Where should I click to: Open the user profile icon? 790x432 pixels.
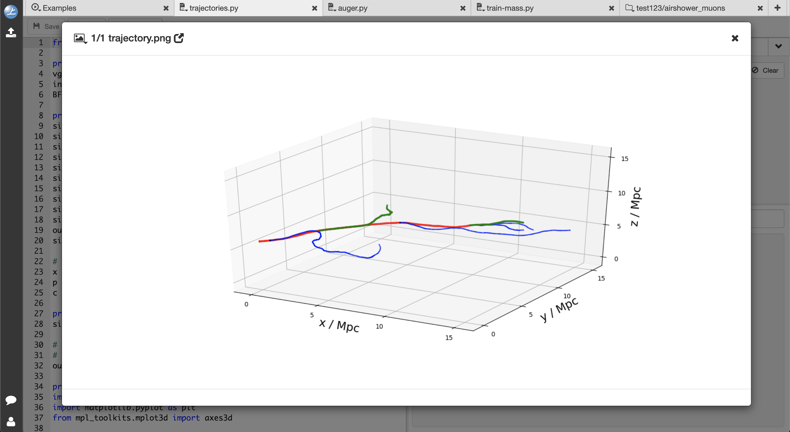coord(11,421)
